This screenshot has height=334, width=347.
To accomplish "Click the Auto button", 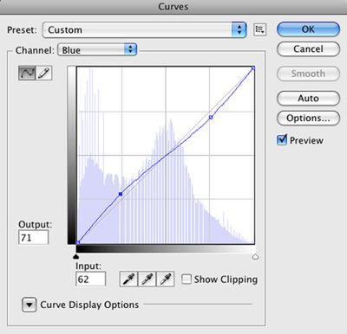I will pyautogui.click(x=308, y=99).
